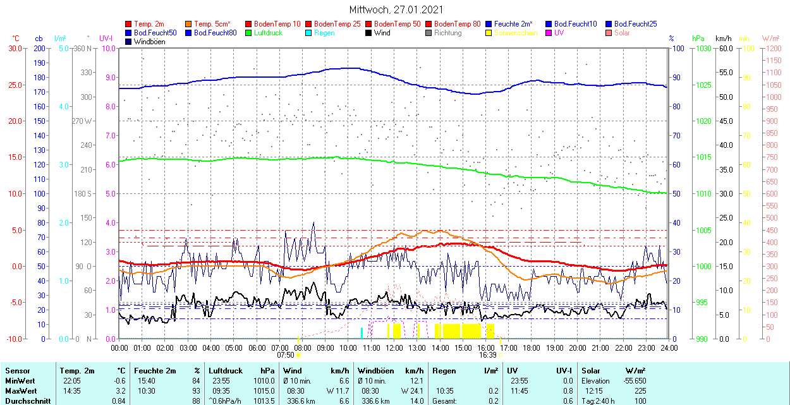Click the MaxWert row label
The image size is (790, 405).
click(x=21, y=390)
